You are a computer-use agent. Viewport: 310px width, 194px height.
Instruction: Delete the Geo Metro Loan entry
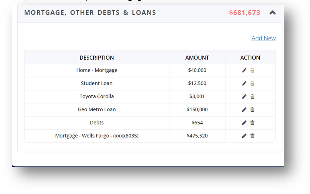(x=252, y=109)
